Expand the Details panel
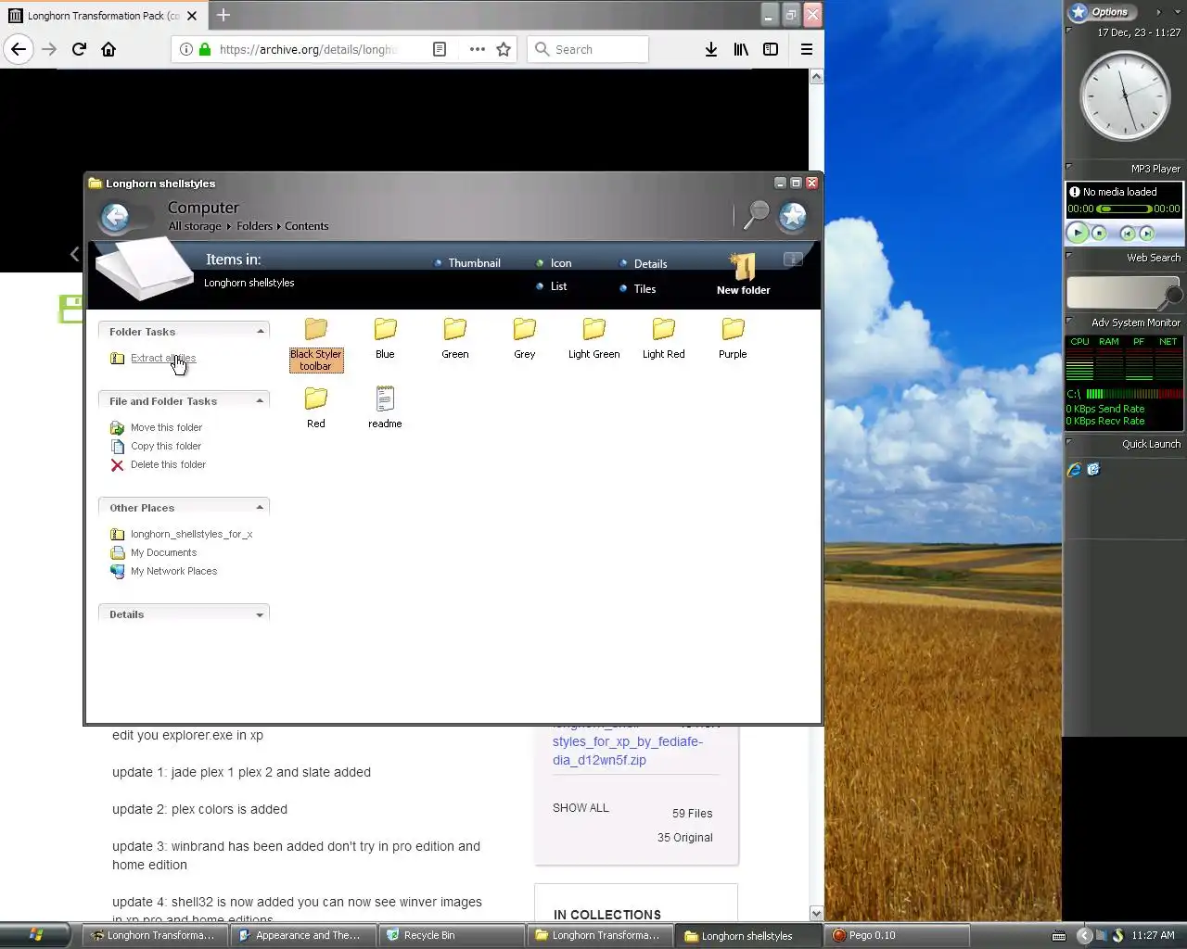 click(261, 614)
